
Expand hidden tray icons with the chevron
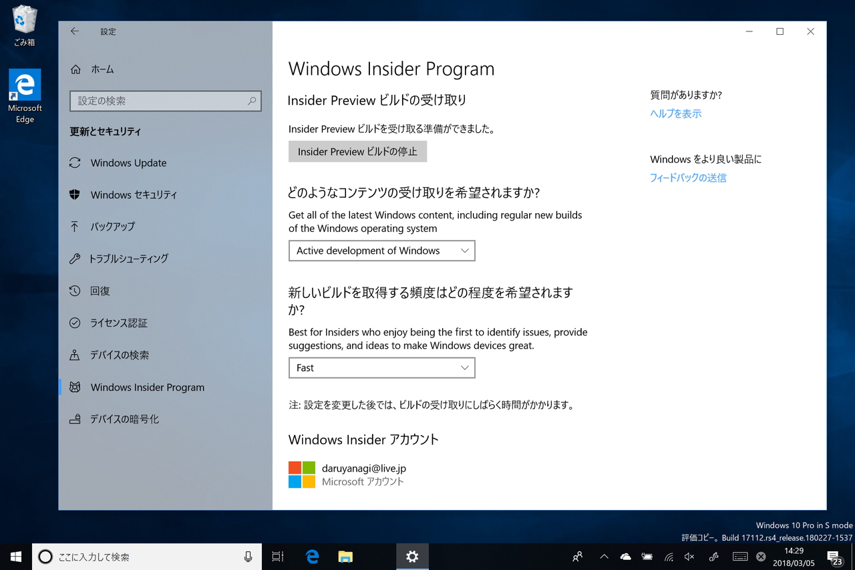[x=604, y=556]
